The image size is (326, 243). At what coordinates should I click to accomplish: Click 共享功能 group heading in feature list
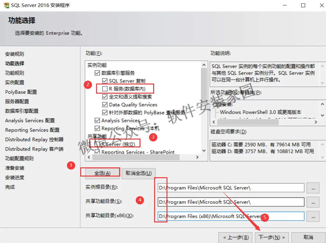click(97, 136)
